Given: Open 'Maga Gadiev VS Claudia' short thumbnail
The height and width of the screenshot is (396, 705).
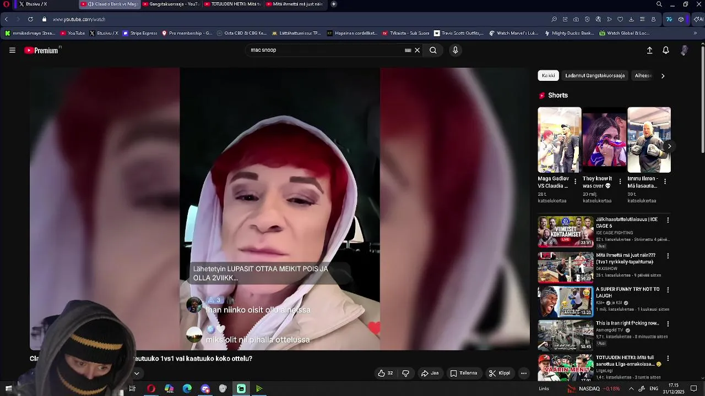Looking at the screenshot, I should 560,140.
